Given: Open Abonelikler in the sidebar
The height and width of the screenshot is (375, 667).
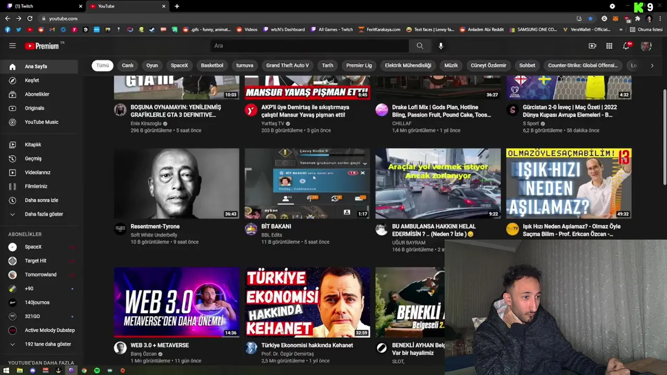Looking at the screenshot, I should (39, 94).
